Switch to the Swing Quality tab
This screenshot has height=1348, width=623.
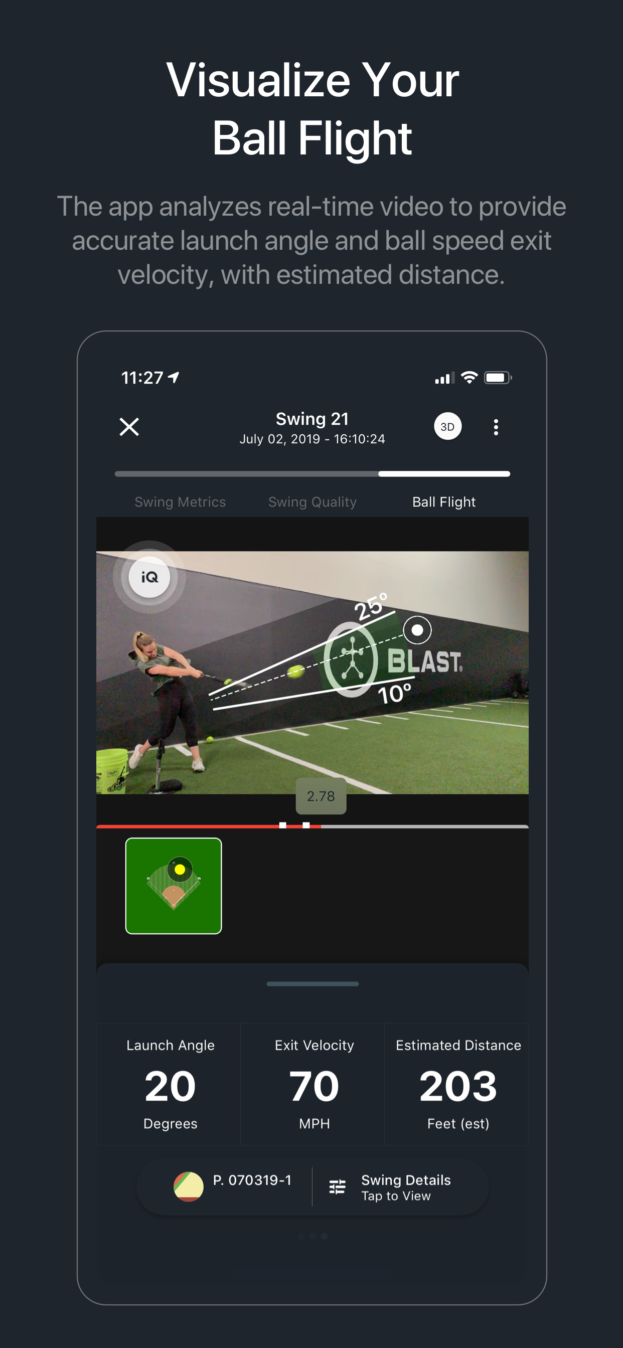pyautogui.click(x=313, y=502)
